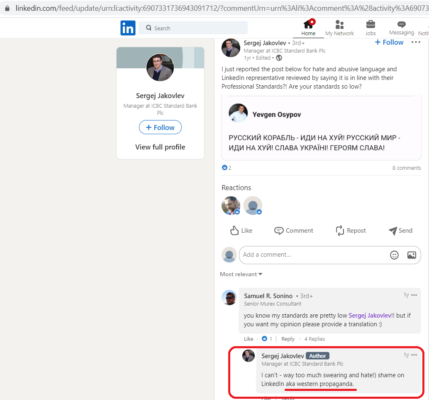The width and height of the screenshot is (429, 400).
Task: Open Yevgen Osypov's avatar in shared post
Action: click(x=238, y=113)
